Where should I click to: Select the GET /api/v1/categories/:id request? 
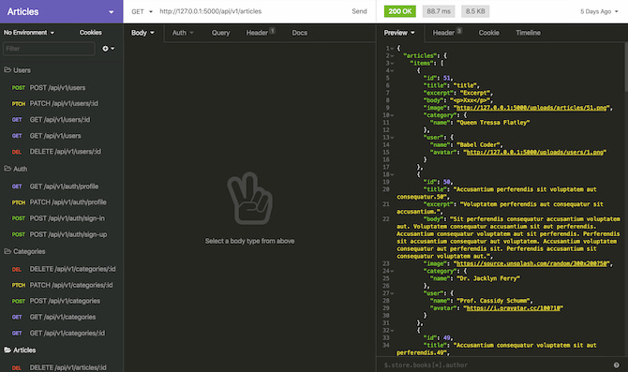62,334
